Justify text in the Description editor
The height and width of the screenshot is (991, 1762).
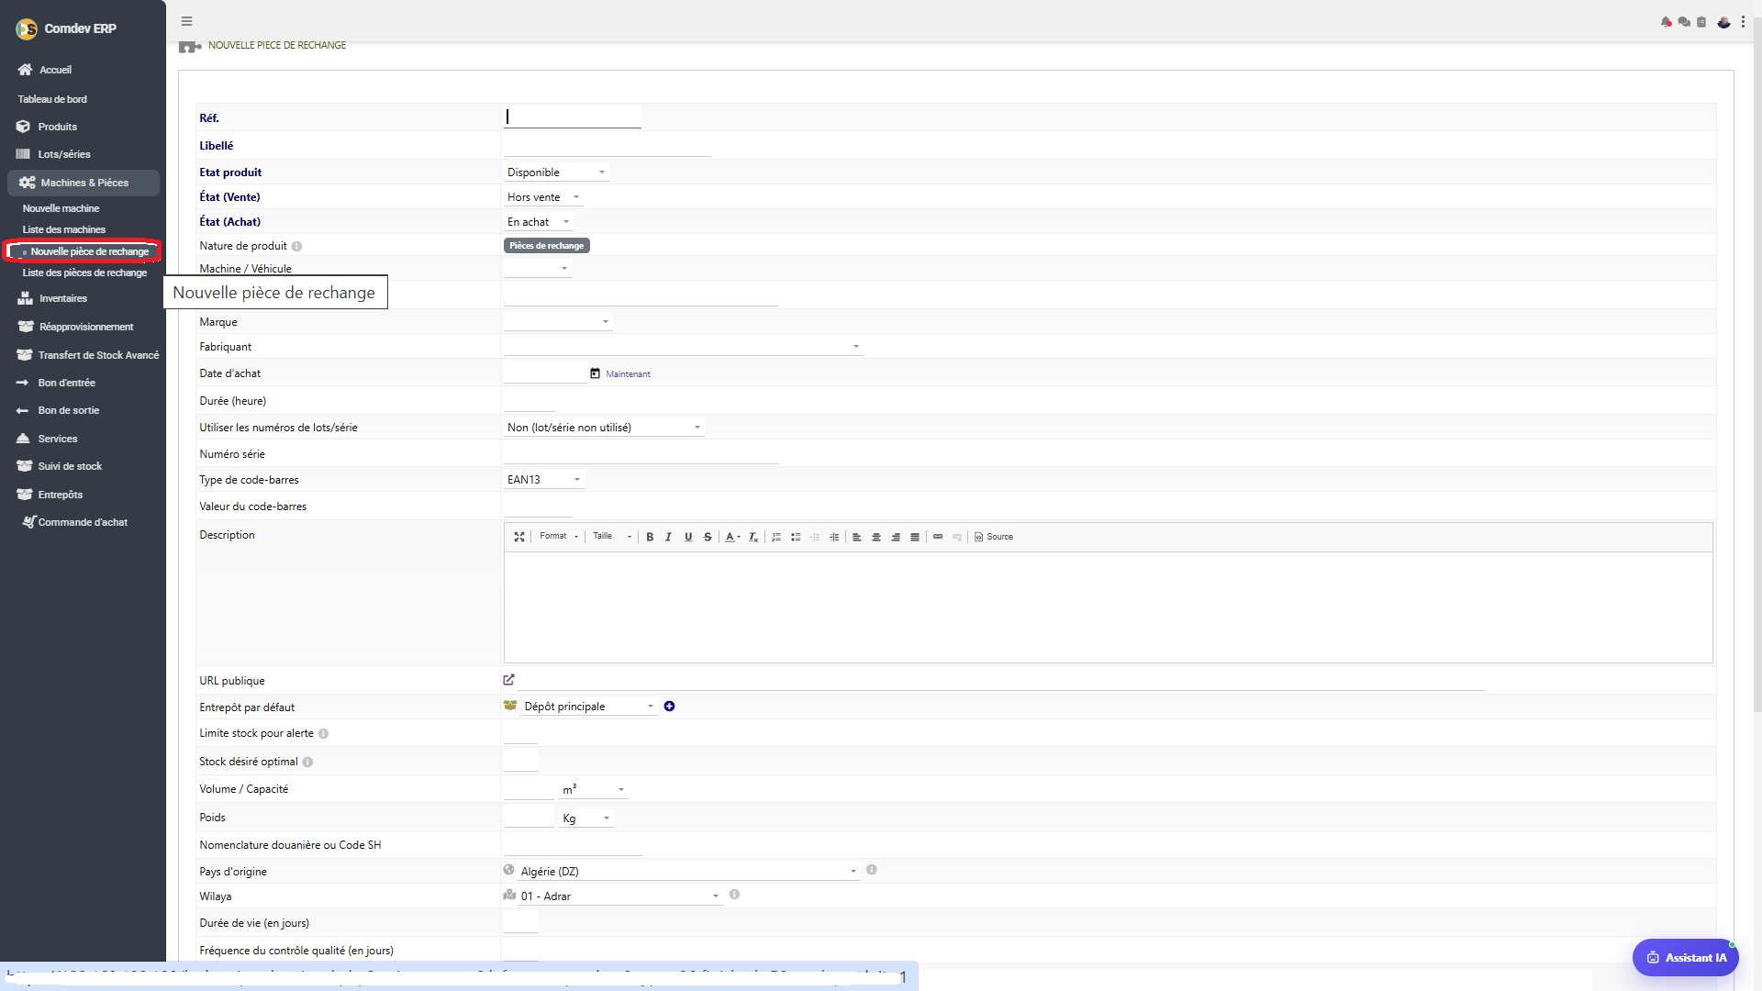(x=915, y=537)
